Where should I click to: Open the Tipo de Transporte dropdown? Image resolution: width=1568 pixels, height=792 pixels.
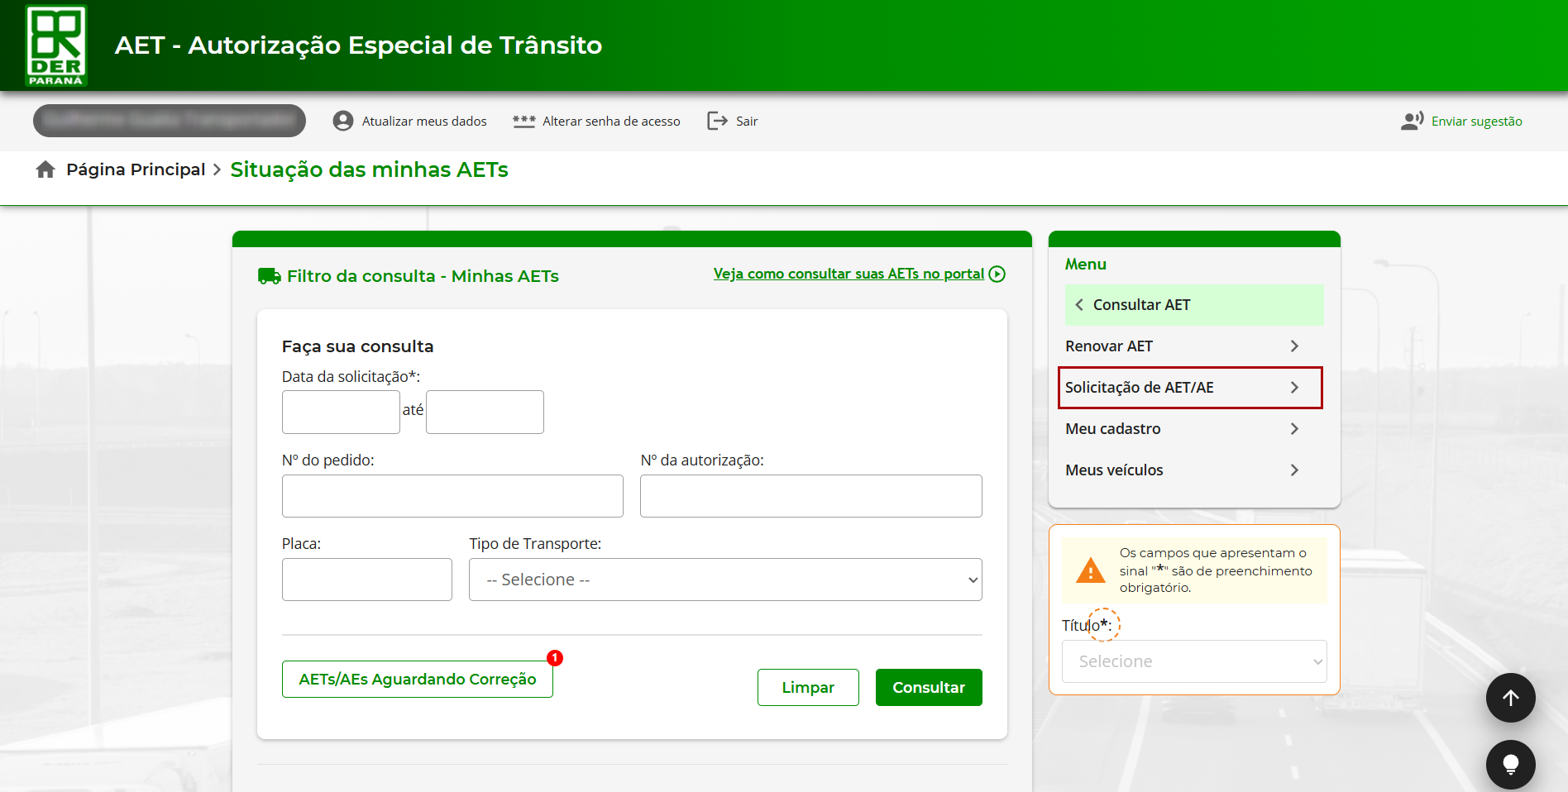pos(725,580)
